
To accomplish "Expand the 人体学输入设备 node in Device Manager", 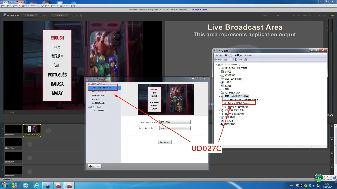I will click(219, 93).
